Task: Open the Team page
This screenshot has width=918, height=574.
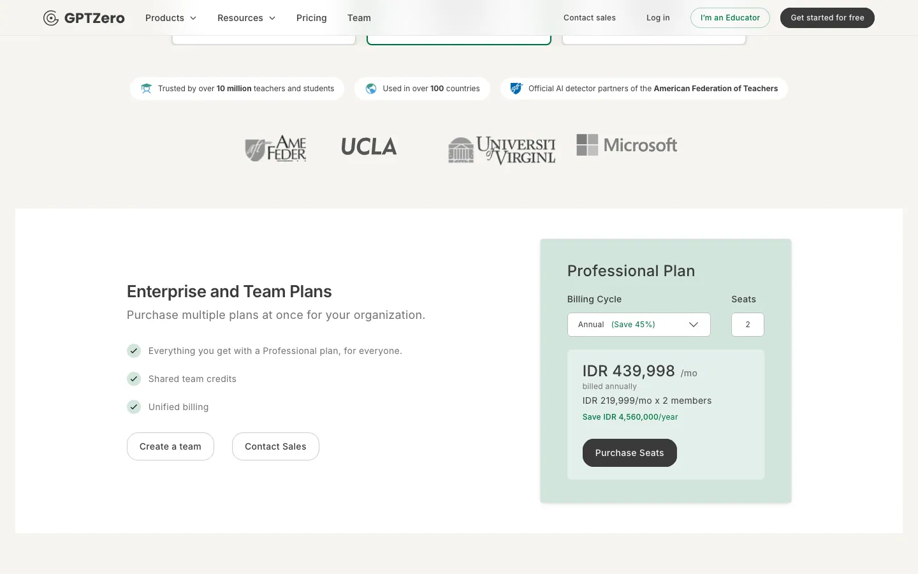Action: (359, 18)
